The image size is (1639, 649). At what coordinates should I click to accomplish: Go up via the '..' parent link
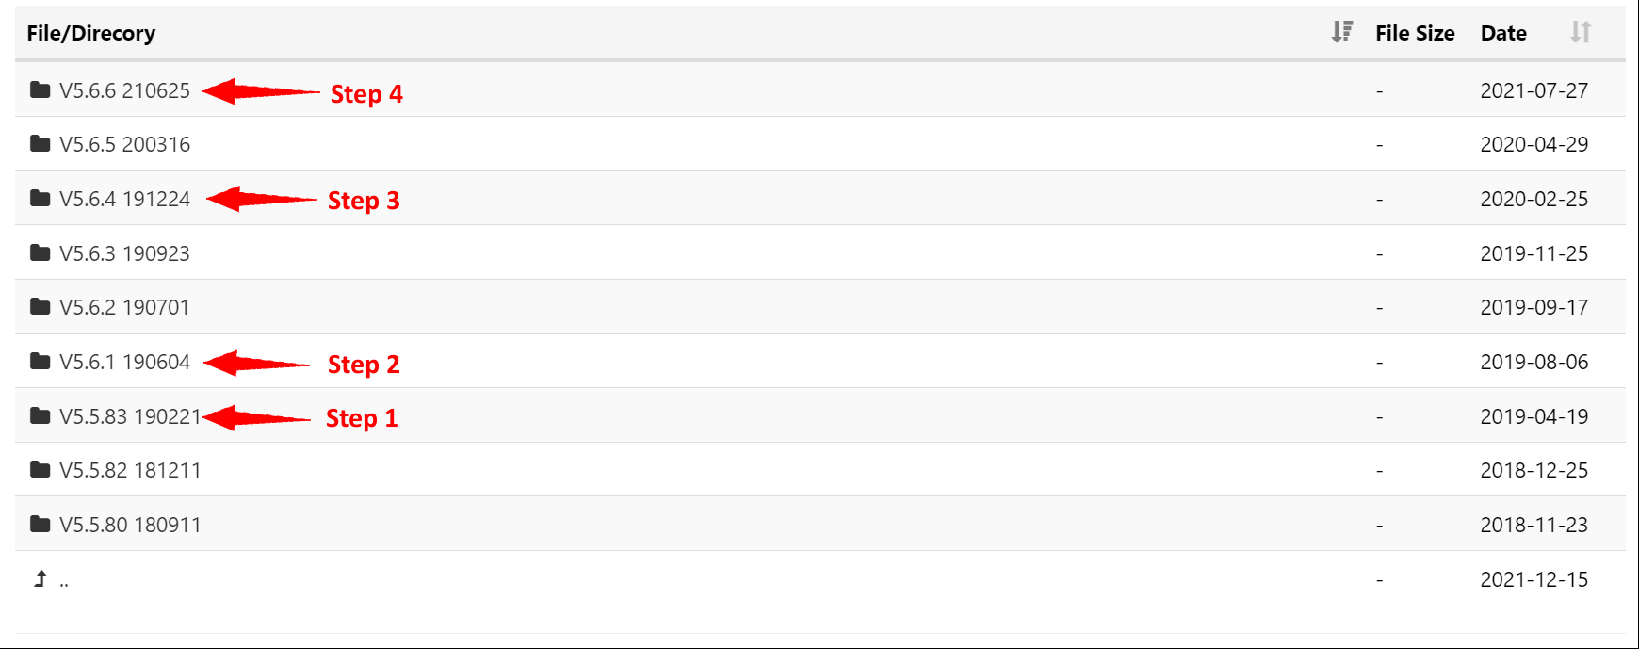pyautogui.click(x=64, y=582)
